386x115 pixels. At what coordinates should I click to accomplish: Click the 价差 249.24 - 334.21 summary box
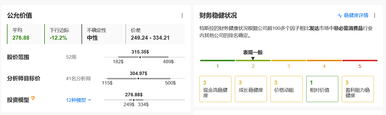pos(155,34)
